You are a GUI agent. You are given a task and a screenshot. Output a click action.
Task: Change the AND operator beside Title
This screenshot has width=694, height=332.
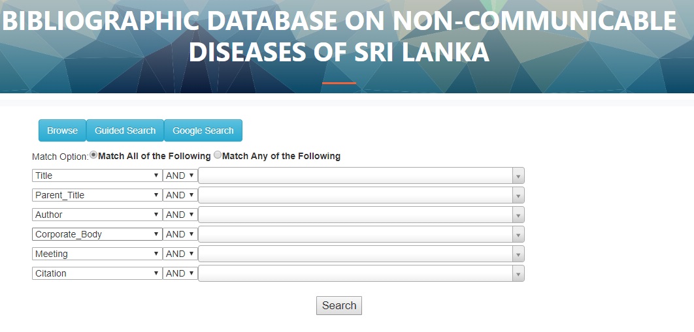pos(180,175)
